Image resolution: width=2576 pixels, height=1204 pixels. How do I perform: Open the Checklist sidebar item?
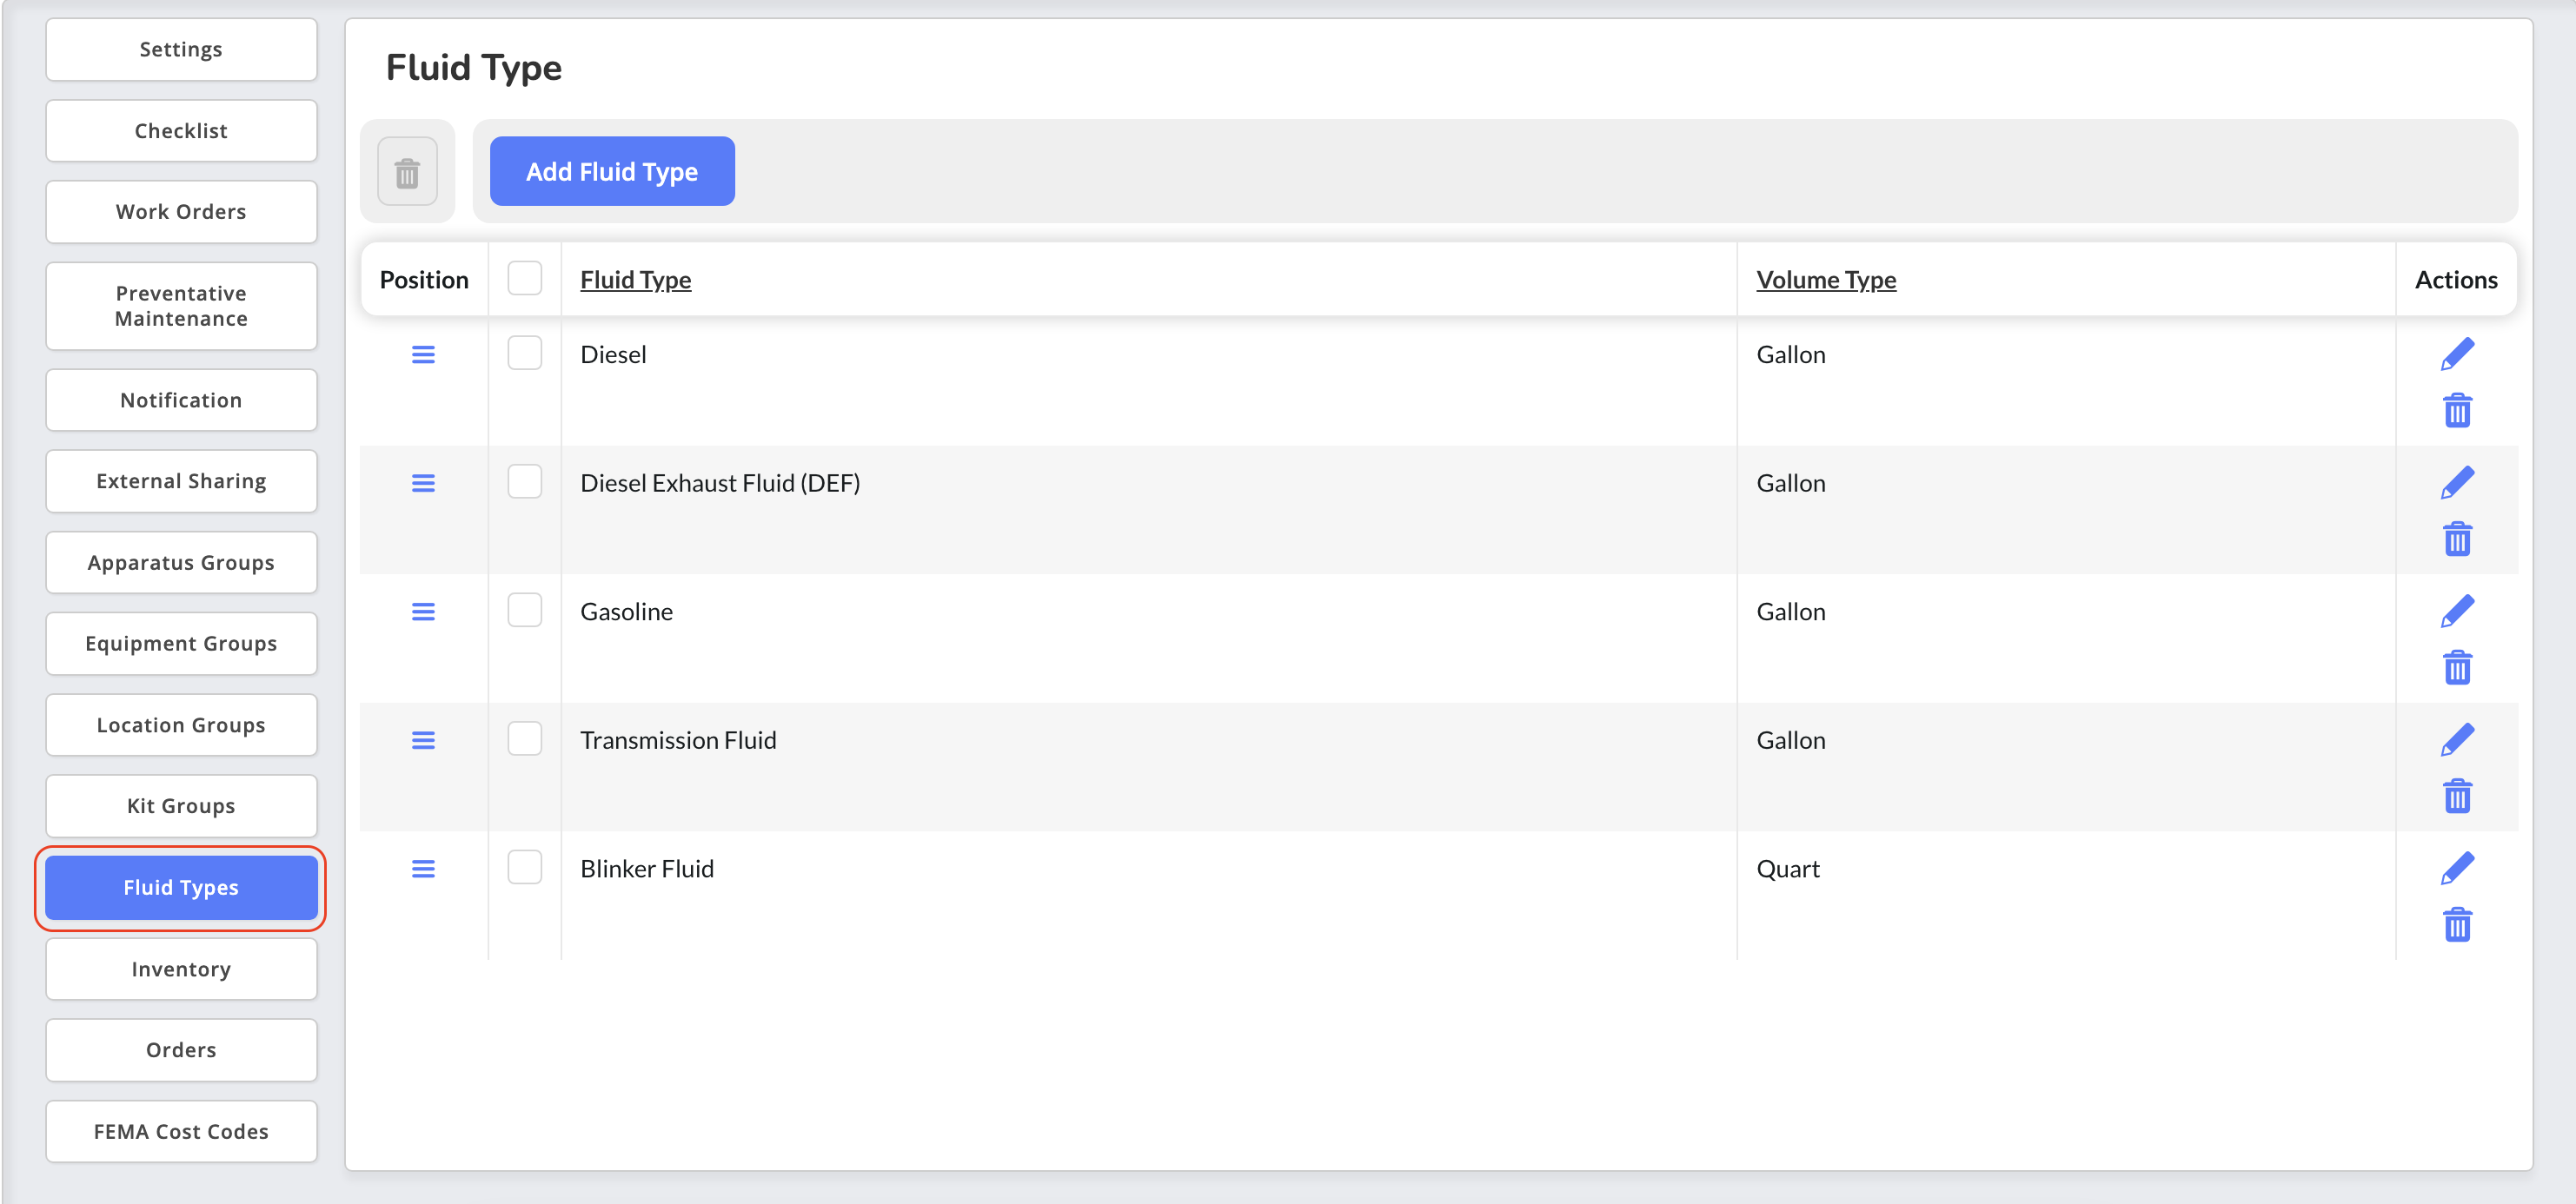pos(181,131)
